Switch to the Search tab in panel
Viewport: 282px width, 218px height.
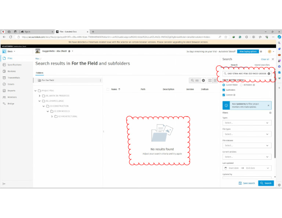pyautogui.click(x=234, y=65)
